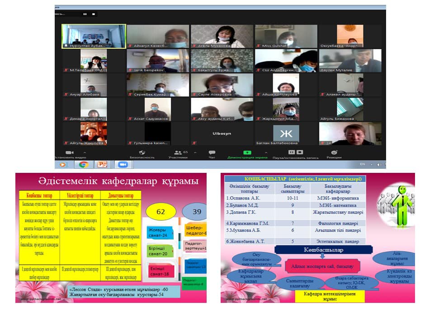Screen dimensions: 434x325
Task: Click serik beispekov's video tile
Action: point(158,60)
